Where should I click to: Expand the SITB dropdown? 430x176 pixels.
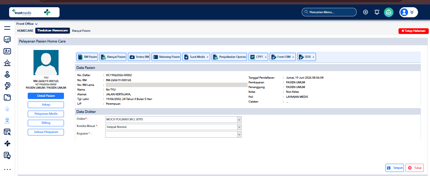tap(307, 57)
